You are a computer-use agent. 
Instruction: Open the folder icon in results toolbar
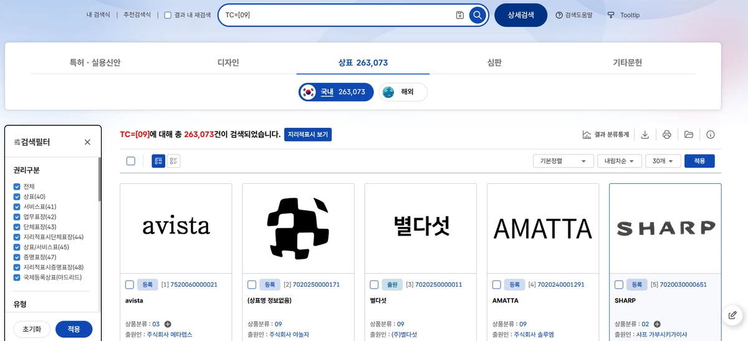coord(689,135)
